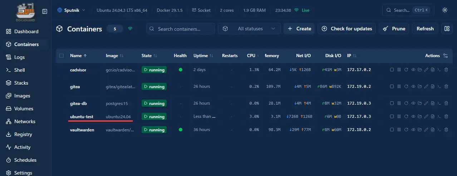Open Schedules in the sidebar
This screenshot has width=457, height=176.
[x=26, y=160]
